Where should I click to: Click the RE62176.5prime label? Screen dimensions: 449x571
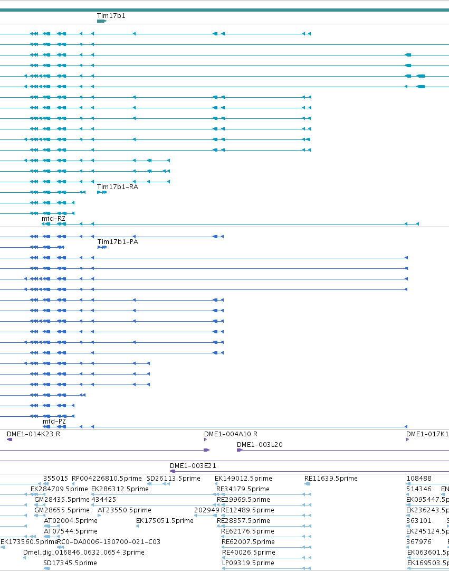[248, 531]
